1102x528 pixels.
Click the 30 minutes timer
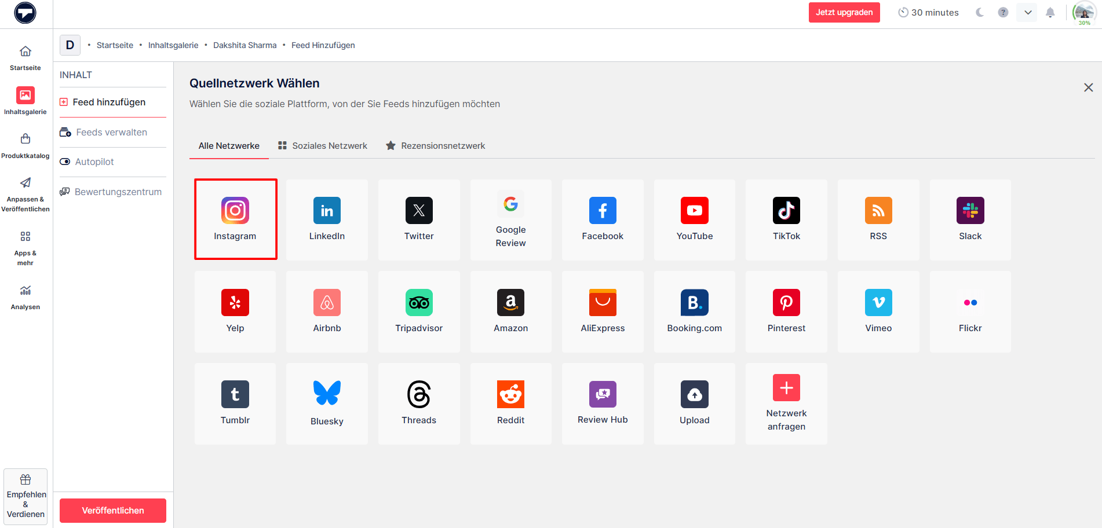click(x=928, y=12)
